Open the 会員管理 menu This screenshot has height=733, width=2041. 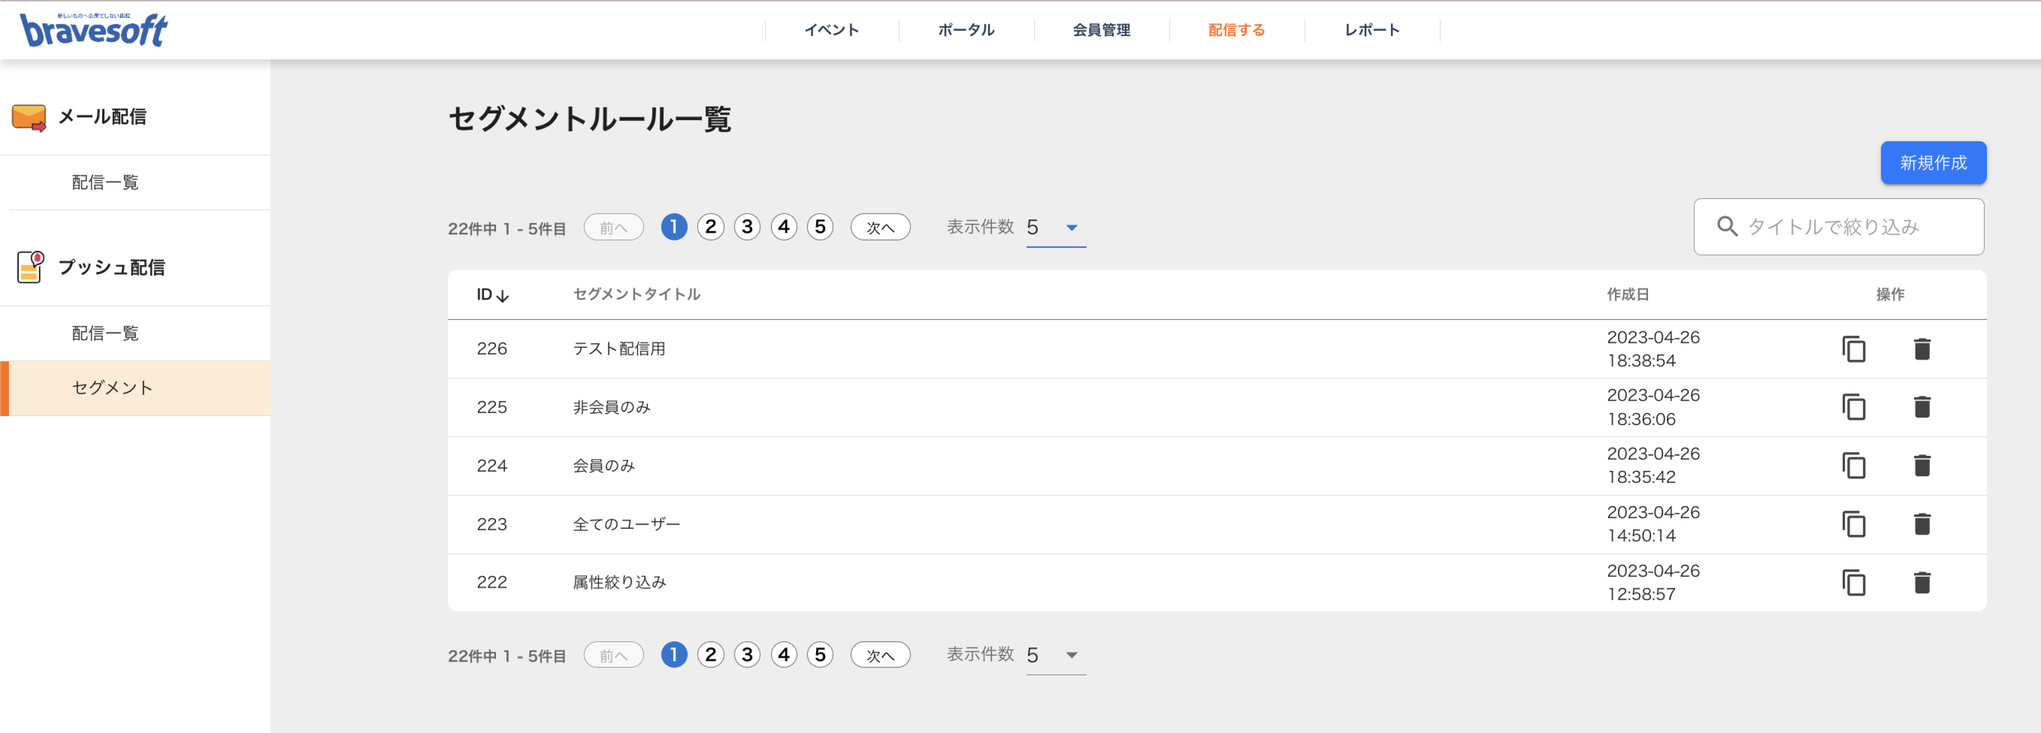(x=1101, y=30)
